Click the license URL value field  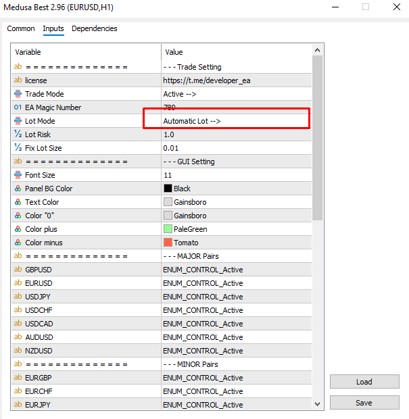click(237, 80)
